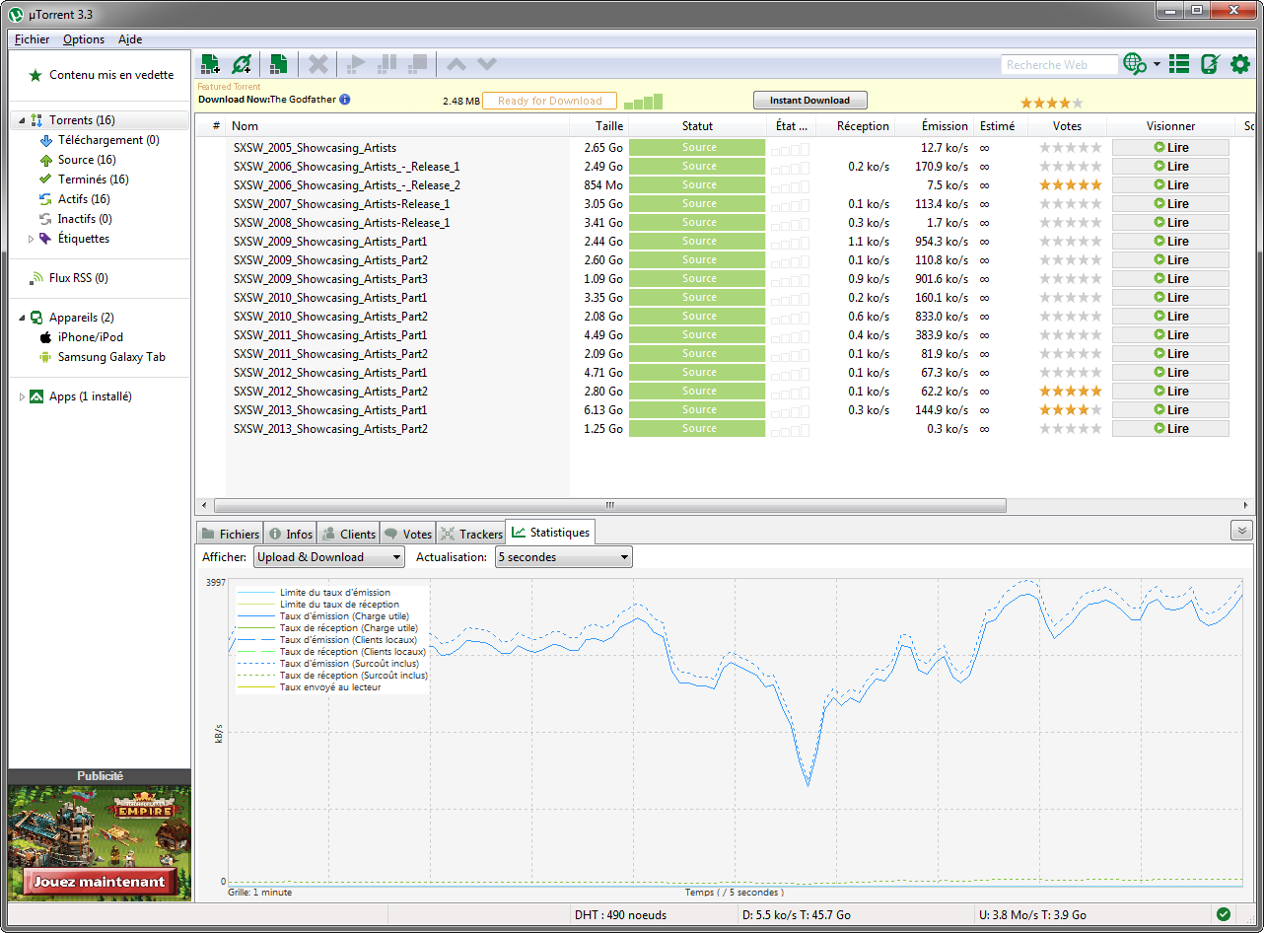Switch to the Clients tab

point(348,534)
